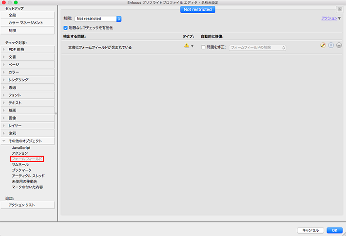Image resolution: width=346 pixels, height=236 pixels.
Task: Open the アクション link menu
Action: (x=331, y=18)
